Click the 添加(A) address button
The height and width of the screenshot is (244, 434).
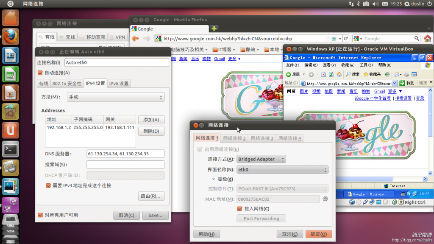tap(151, 120)
